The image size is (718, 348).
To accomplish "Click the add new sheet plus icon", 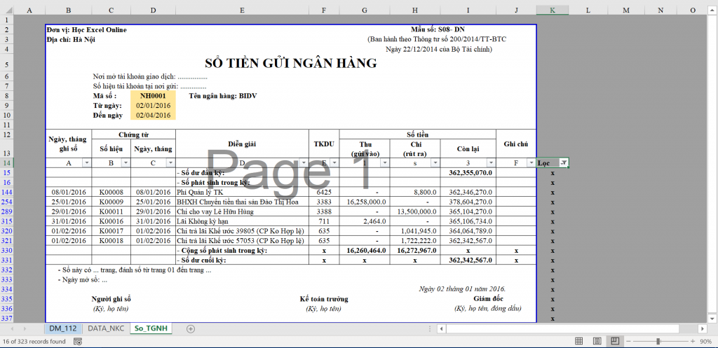I will pos(191,328).
